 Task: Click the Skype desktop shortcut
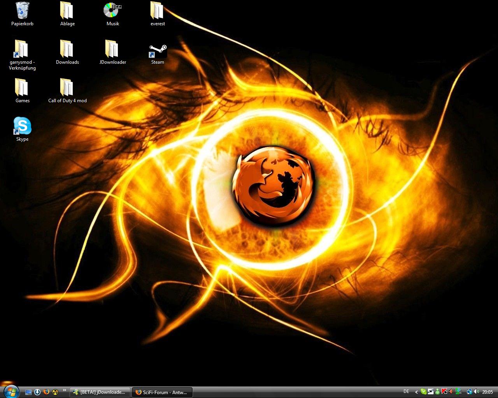[22, 126]
